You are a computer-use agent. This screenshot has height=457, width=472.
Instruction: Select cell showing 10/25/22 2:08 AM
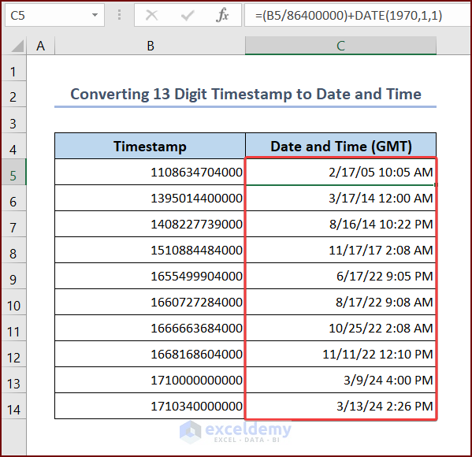(x=340, y=328)
